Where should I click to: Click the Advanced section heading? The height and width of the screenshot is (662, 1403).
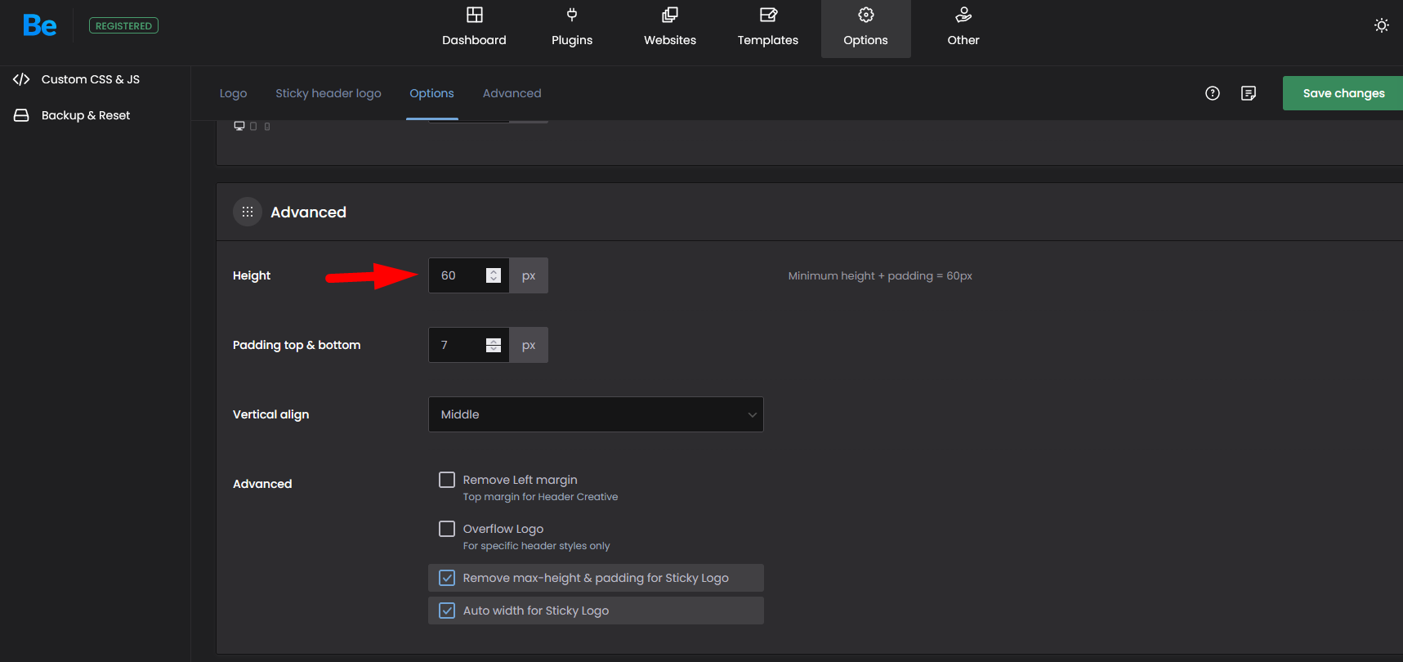[x=308, y=212]
